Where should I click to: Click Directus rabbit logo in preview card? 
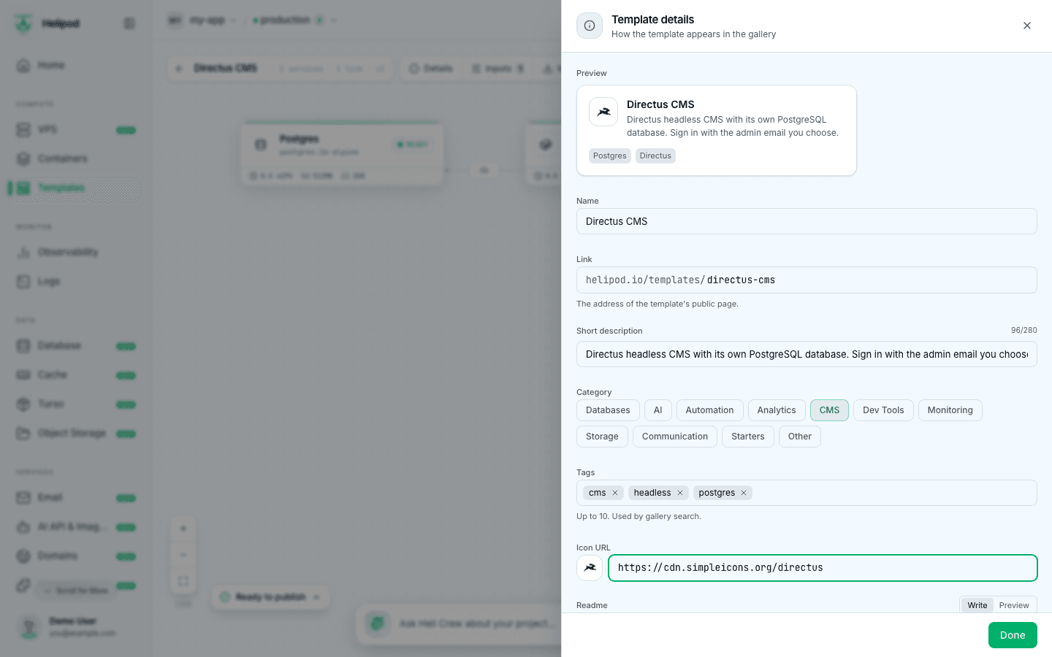click(x=603, y=112)
